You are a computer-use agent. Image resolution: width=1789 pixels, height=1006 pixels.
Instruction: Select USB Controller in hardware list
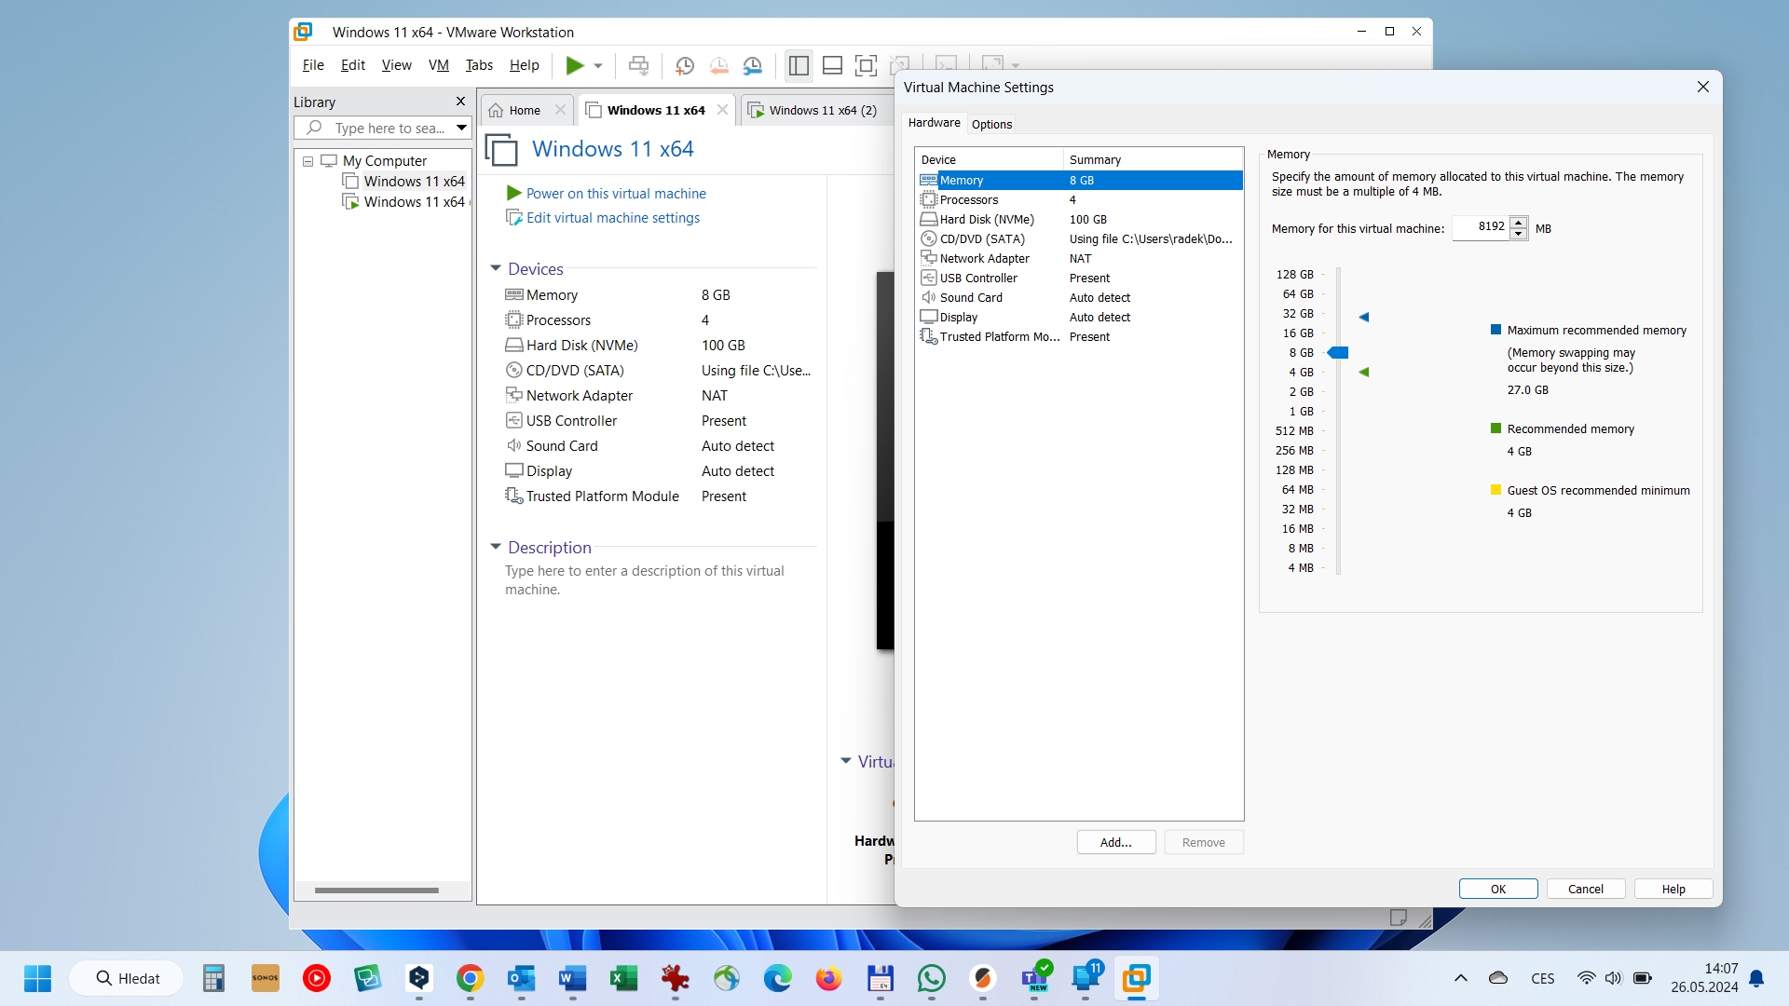point(1079,278)
